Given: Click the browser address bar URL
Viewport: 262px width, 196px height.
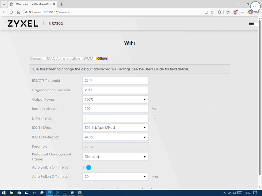Looking at the screenshot, I should [56, 12].
